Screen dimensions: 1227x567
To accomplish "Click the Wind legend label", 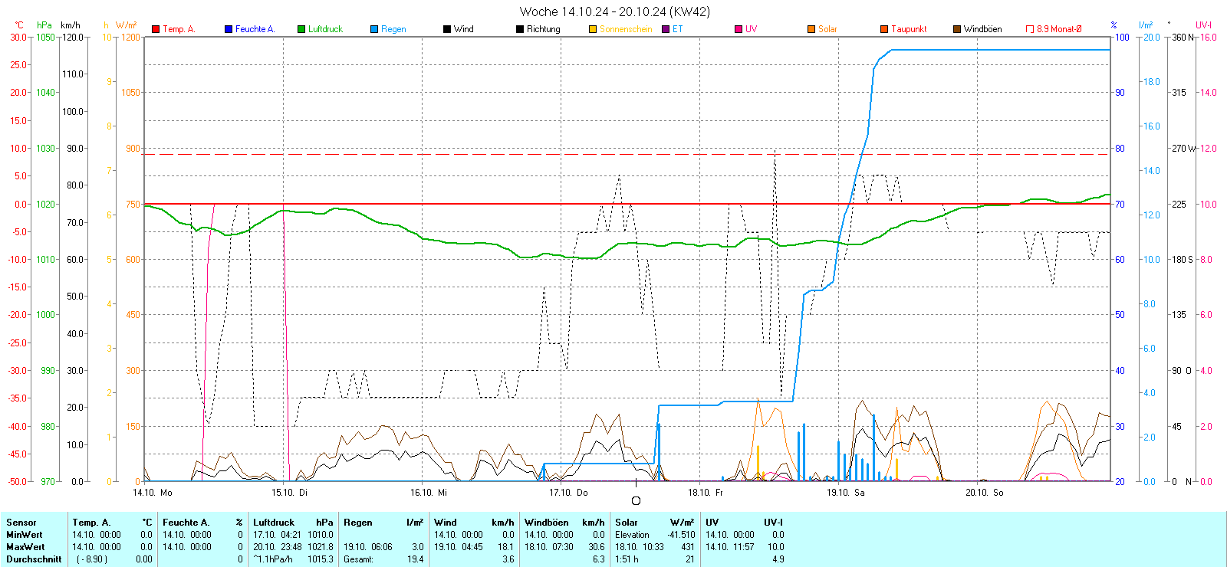I will (x=463, y=29).
